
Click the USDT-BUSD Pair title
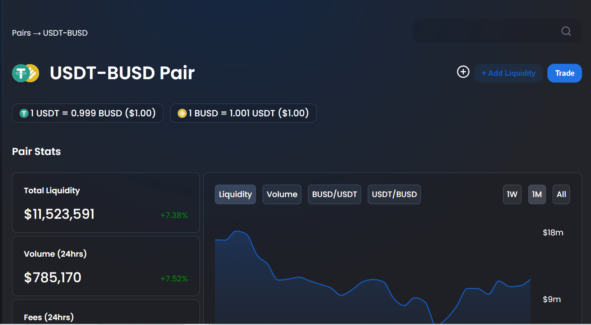click(122, 73)
